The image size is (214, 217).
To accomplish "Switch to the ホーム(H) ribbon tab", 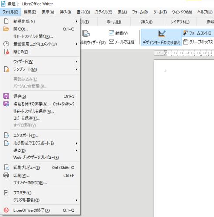I will (x=114, y=22).
